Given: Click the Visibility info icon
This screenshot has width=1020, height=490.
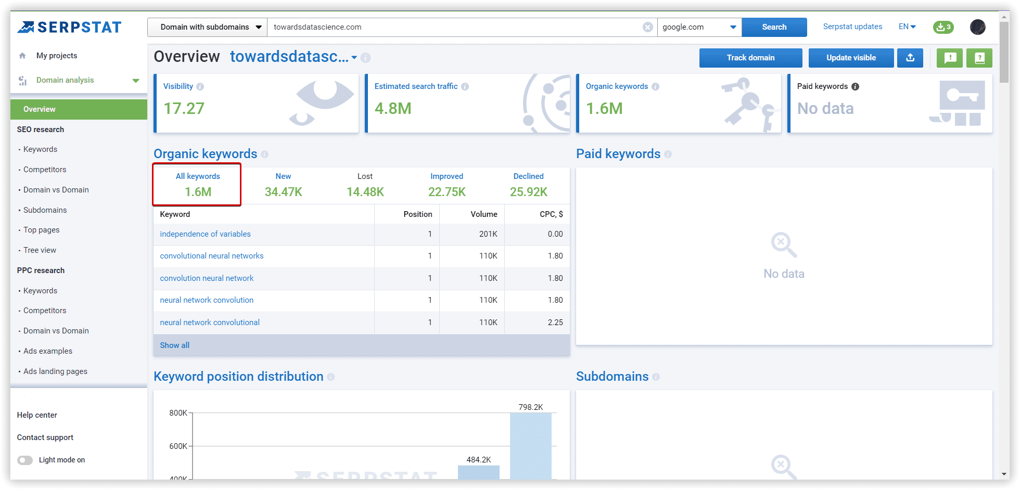Looking at the screenshot, I should pyautogui.click(x=200, y=87).
